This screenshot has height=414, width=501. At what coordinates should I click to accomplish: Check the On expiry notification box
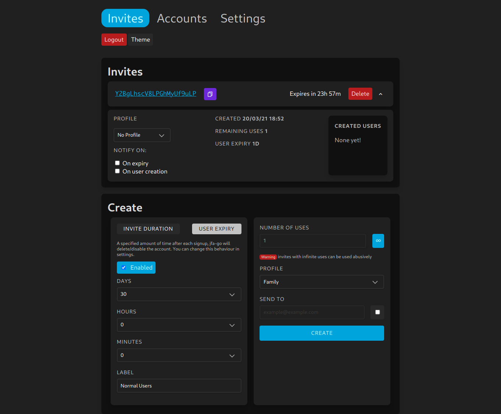click(117, 162)
